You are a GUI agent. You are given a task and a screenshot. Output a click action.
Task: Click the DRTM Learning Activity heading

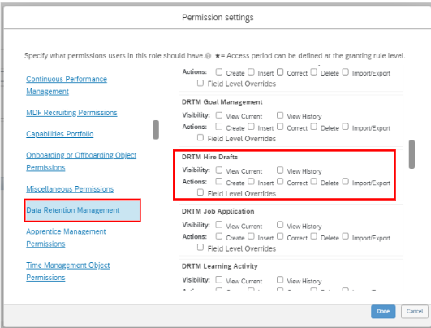point(220,266)
